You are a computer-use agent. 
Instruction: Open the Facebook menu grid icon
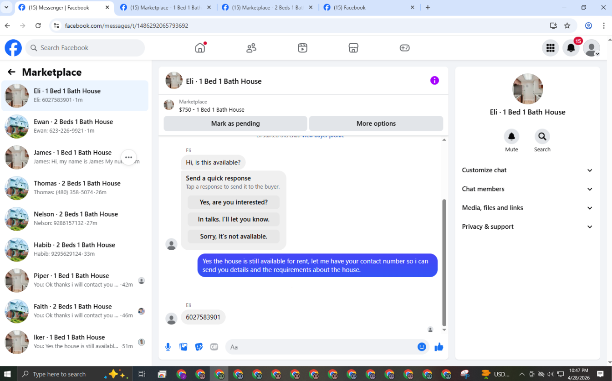point(551,48)
